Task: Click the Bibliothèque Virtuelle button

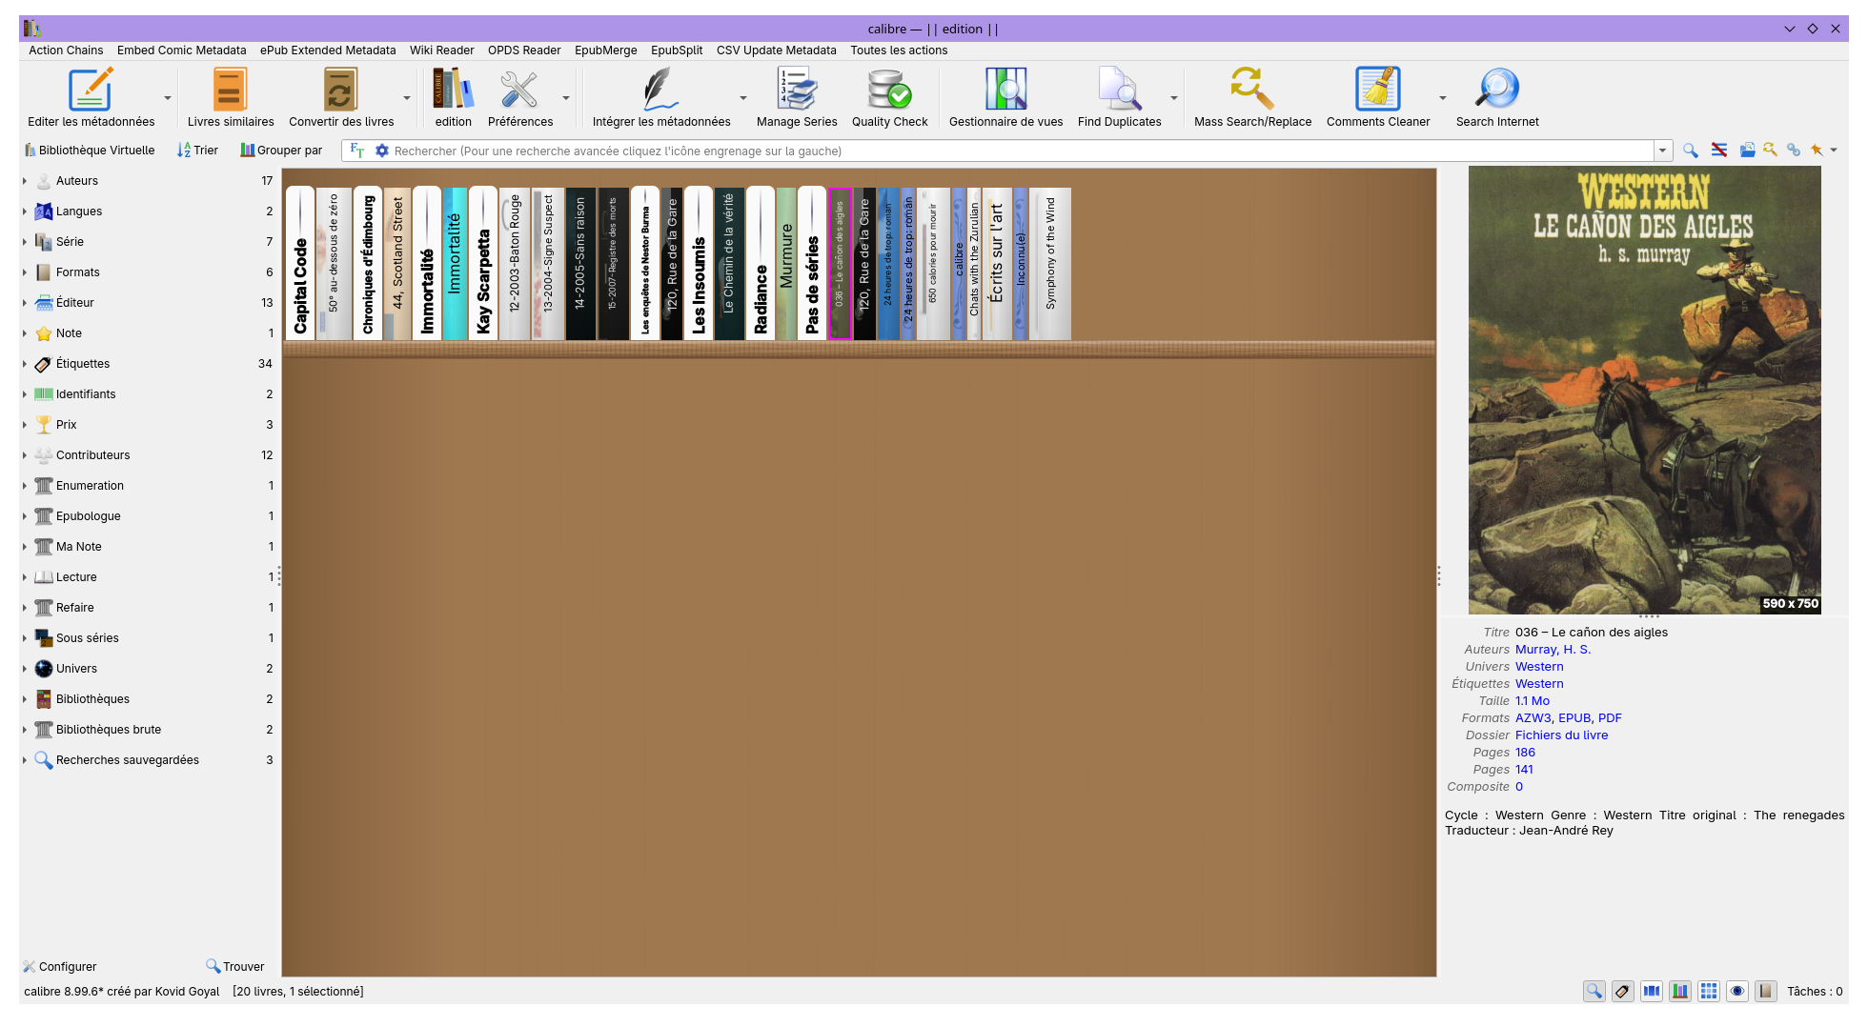Action: 88,151
